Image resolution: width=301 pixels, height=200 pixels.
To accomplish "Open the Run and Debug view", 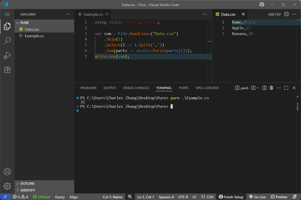I will [x=7, y=55].
